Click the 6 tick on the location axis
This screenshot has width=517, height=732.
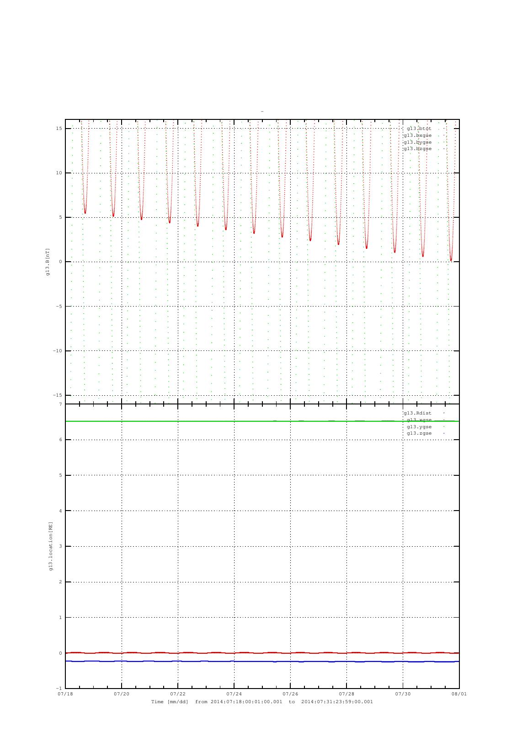pyautogui.click(x=60, y=440)
